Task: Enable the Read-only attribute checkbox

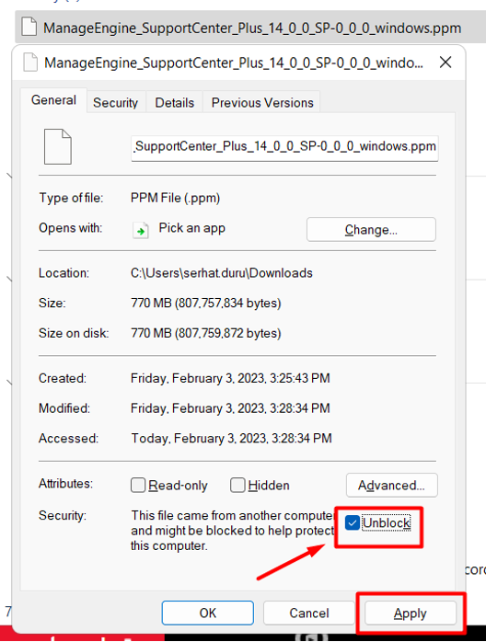Action: (138, 486)
